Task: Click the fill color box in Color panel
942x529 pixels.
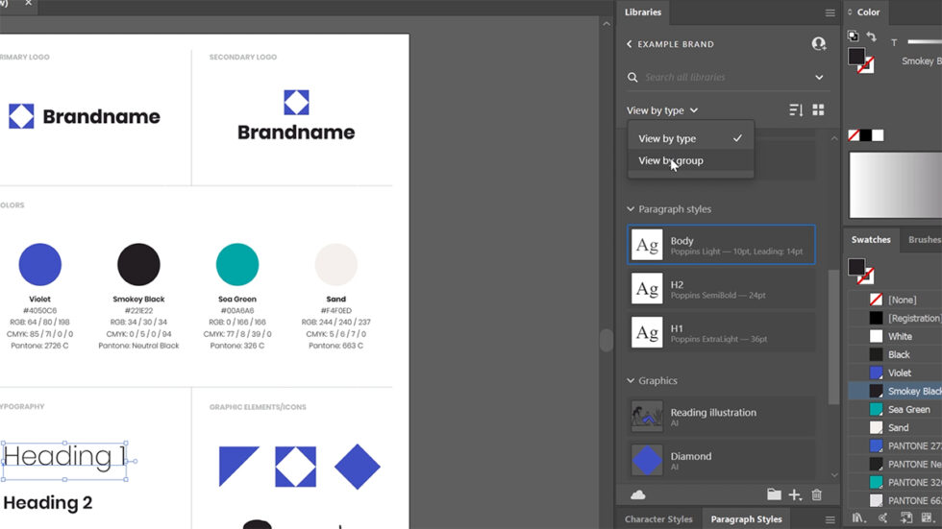Action: coord(856,57)
